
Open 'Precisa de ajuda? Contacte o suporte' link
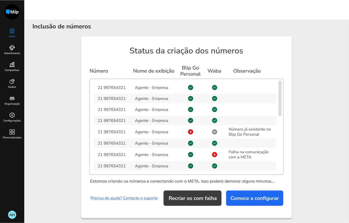point(124,198)
